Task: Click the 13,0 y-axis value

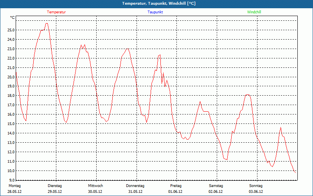Action: click(x=11, y=143)
